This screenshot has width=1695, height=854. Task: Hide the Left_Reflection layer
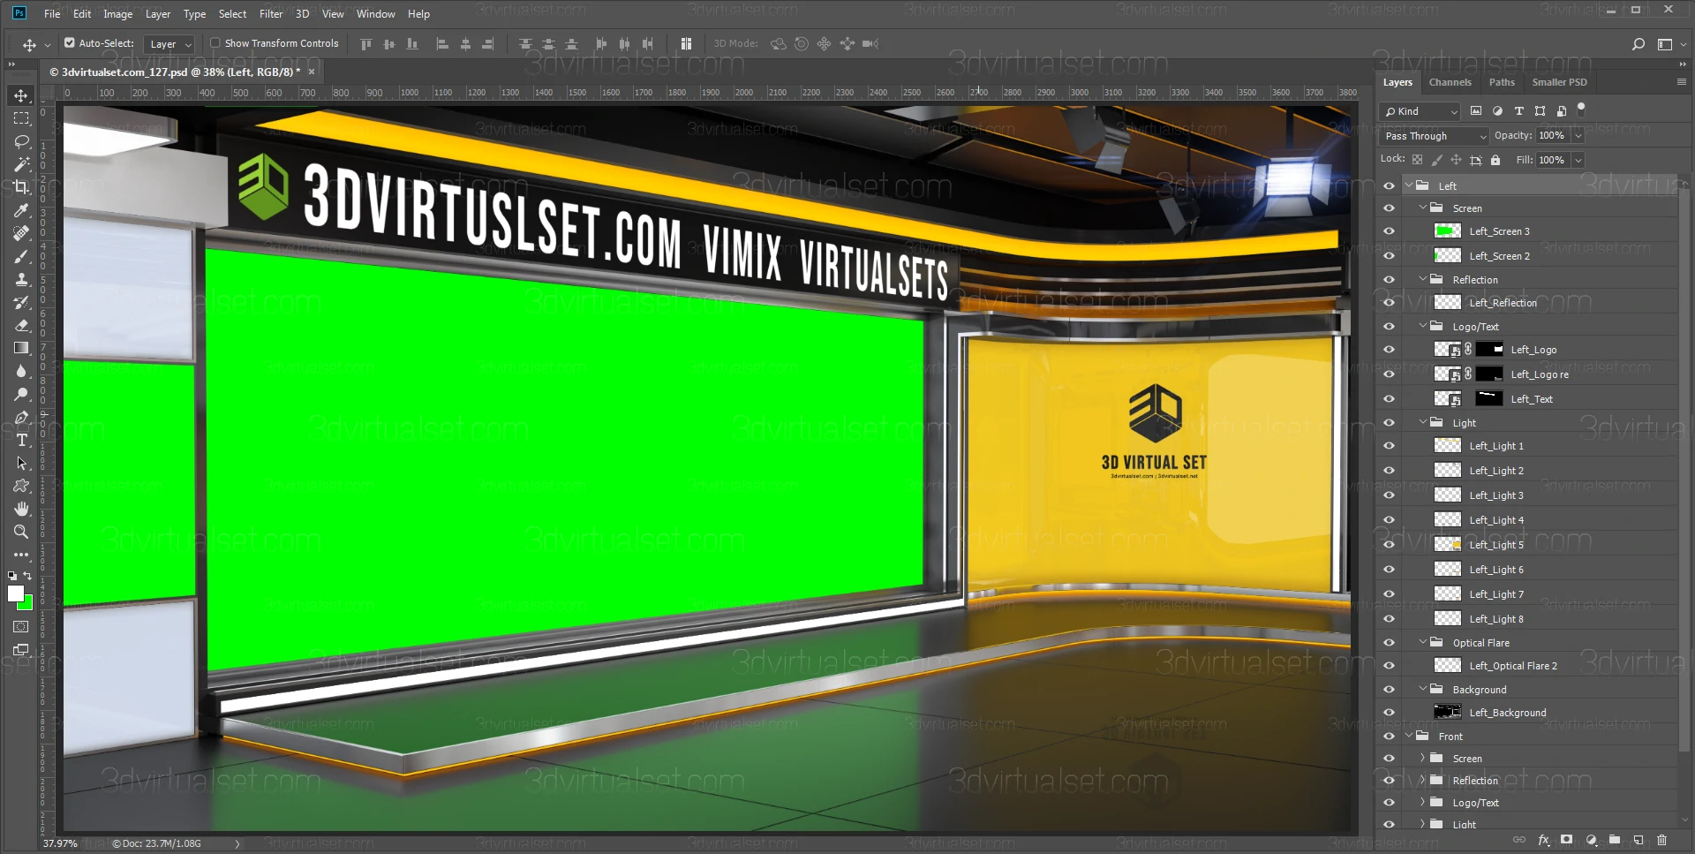coord(1389,303)
